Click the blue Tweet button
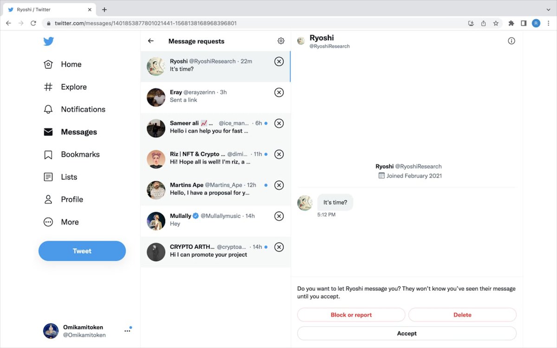Image resolution: width=557 pixels, height=348 pixels. tap(82, 251)
